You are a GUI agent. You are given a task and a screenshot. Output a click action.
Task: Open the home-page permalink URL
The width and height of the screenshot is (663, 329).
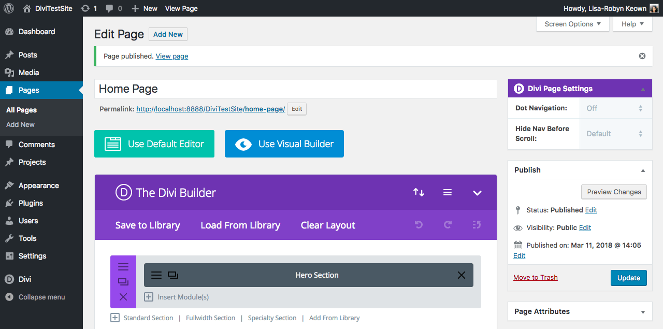tap(211, 109)
